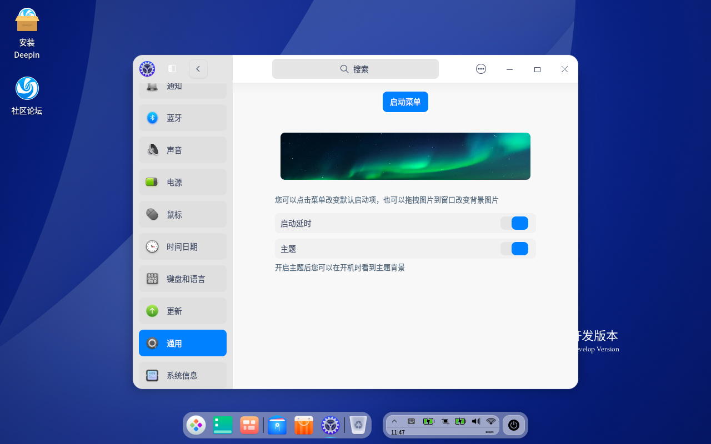Go back using the left chevron button
The image size is (711, 444).
pyautogui.click(x=198, y=68)
